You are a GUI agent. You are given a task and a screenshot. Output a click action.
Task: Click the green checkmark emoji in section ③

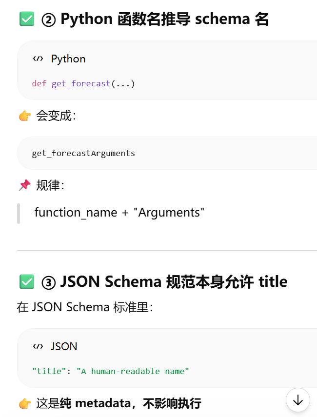(27, 281)
